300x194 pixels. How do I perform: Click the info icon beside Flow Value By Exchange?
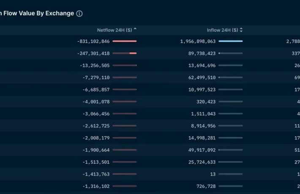tap(79, 14)
